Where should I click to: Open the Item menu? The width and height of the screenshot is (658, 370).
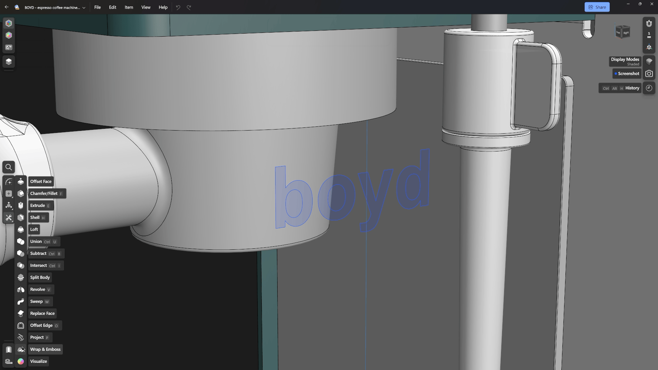[x=129, y=7]
